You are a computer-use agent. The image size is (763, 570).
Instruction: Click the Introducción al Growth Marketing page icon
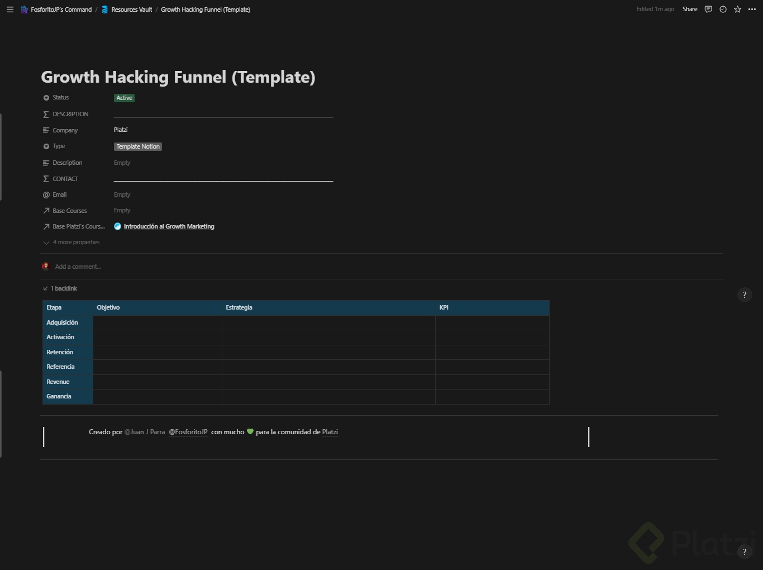(x=117, y=226)
